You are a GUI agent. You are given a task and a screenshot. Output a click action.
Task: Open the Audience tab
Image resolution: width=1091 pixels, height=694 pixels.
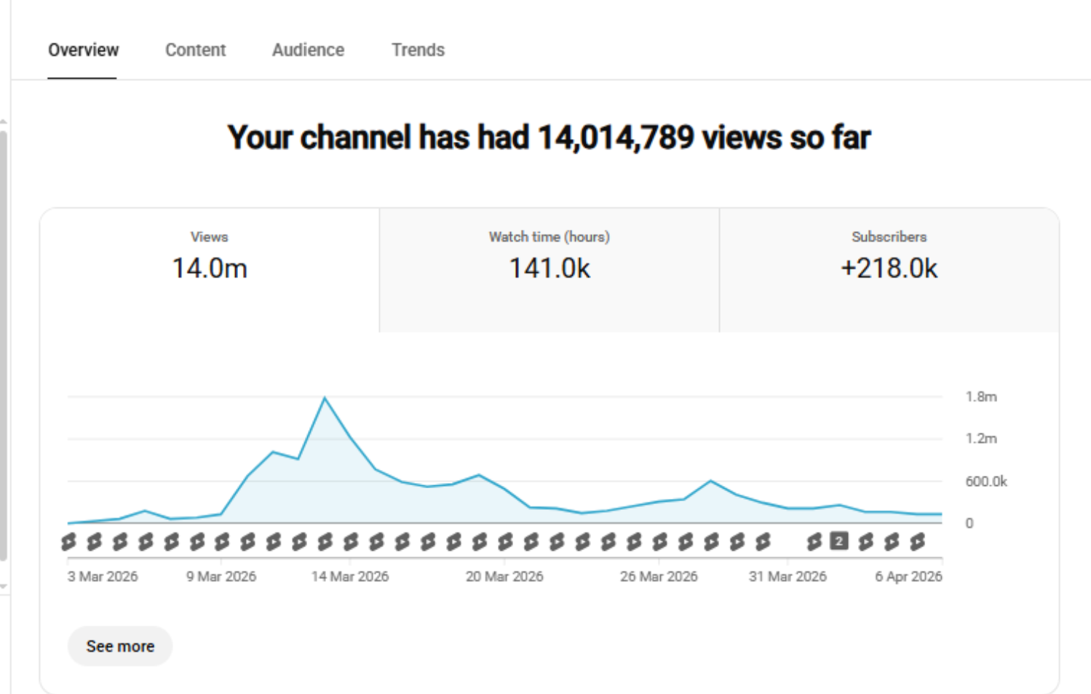click(x=308, y=50)
